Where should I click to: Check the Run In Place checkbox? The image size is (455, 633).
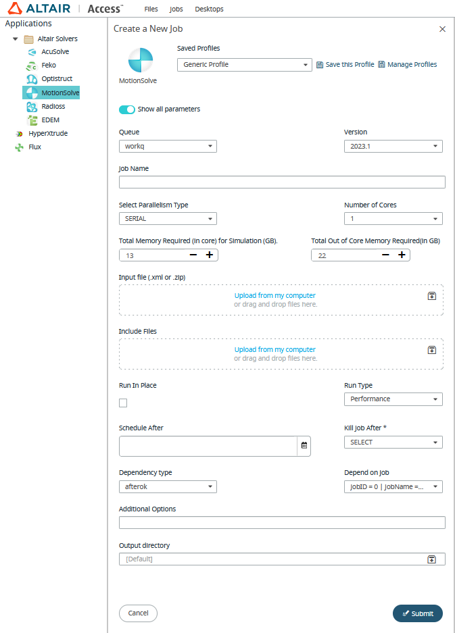(123, 403)
